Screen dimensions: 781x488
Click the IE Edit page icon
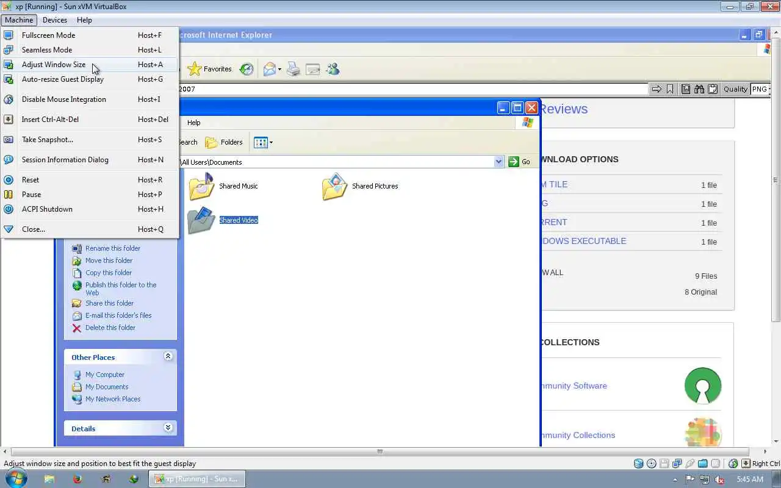click(x=313, y=70)
